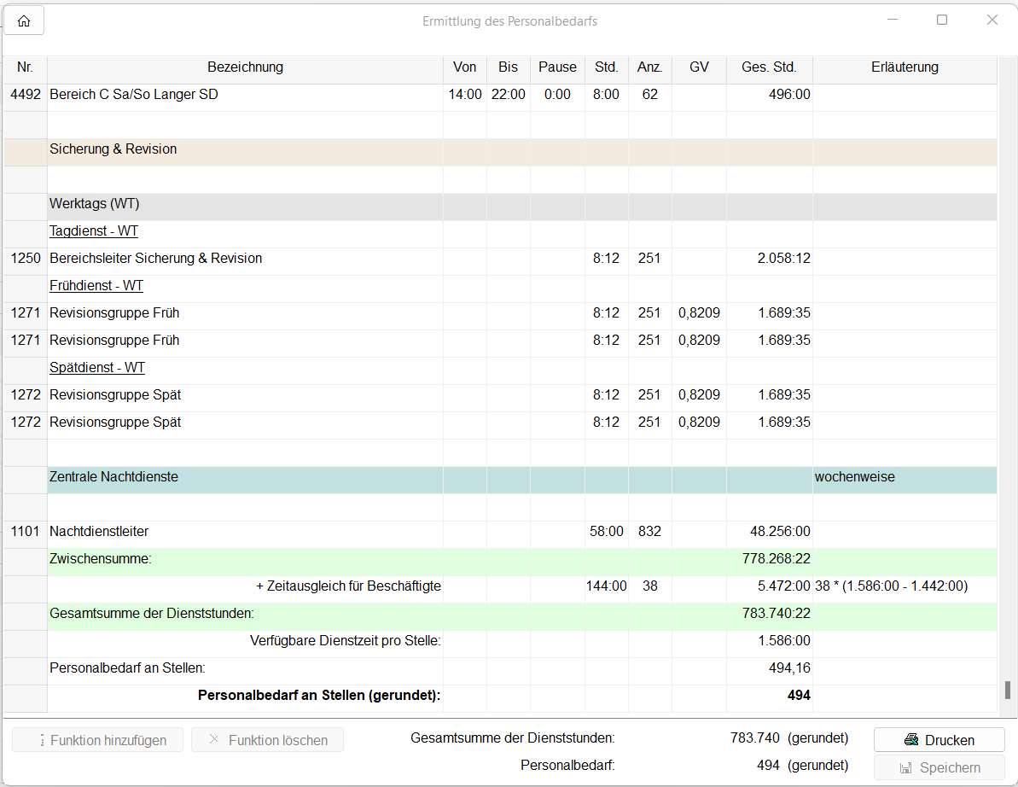Click Funktion hinzufügen button
Screen dimensions: 1018x787
98,740
